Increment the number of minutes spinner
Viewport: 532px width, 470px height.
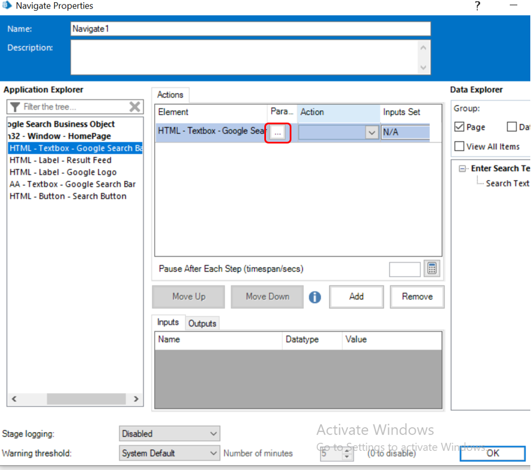click(x=347, y=450)
